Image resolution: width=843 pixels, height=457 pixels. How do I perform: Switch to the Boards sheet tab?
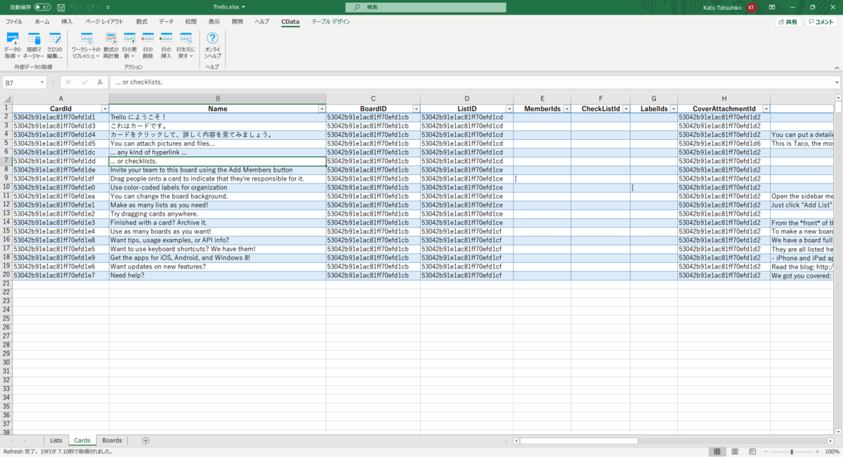(x=112, y=441)
